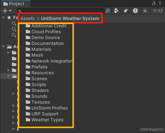The width and height of the screenshot is (165, 133).
Task: Open the create dropdown arrow next to plus
Action: 10,11
